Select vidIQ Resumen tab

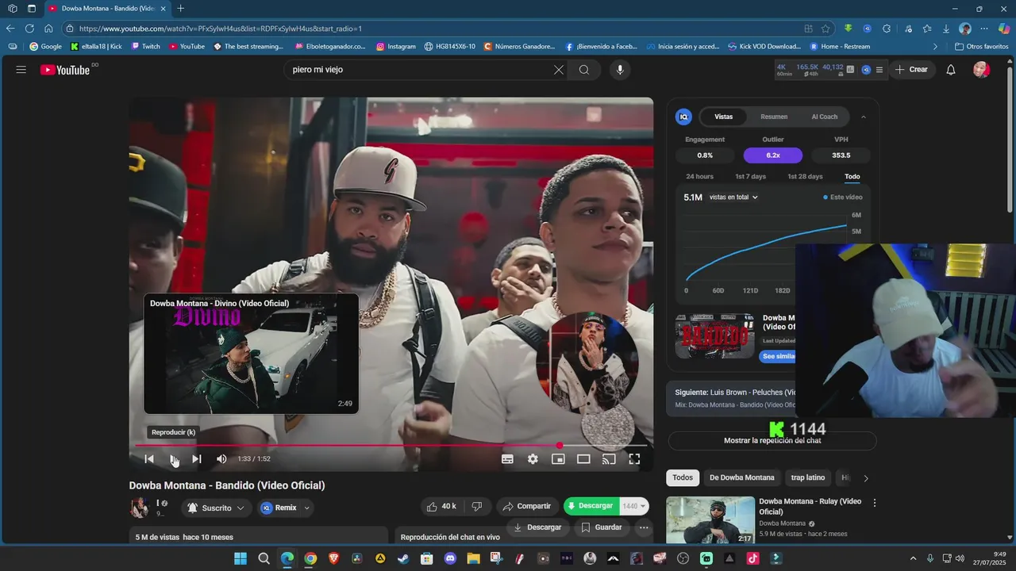[774, 117]
